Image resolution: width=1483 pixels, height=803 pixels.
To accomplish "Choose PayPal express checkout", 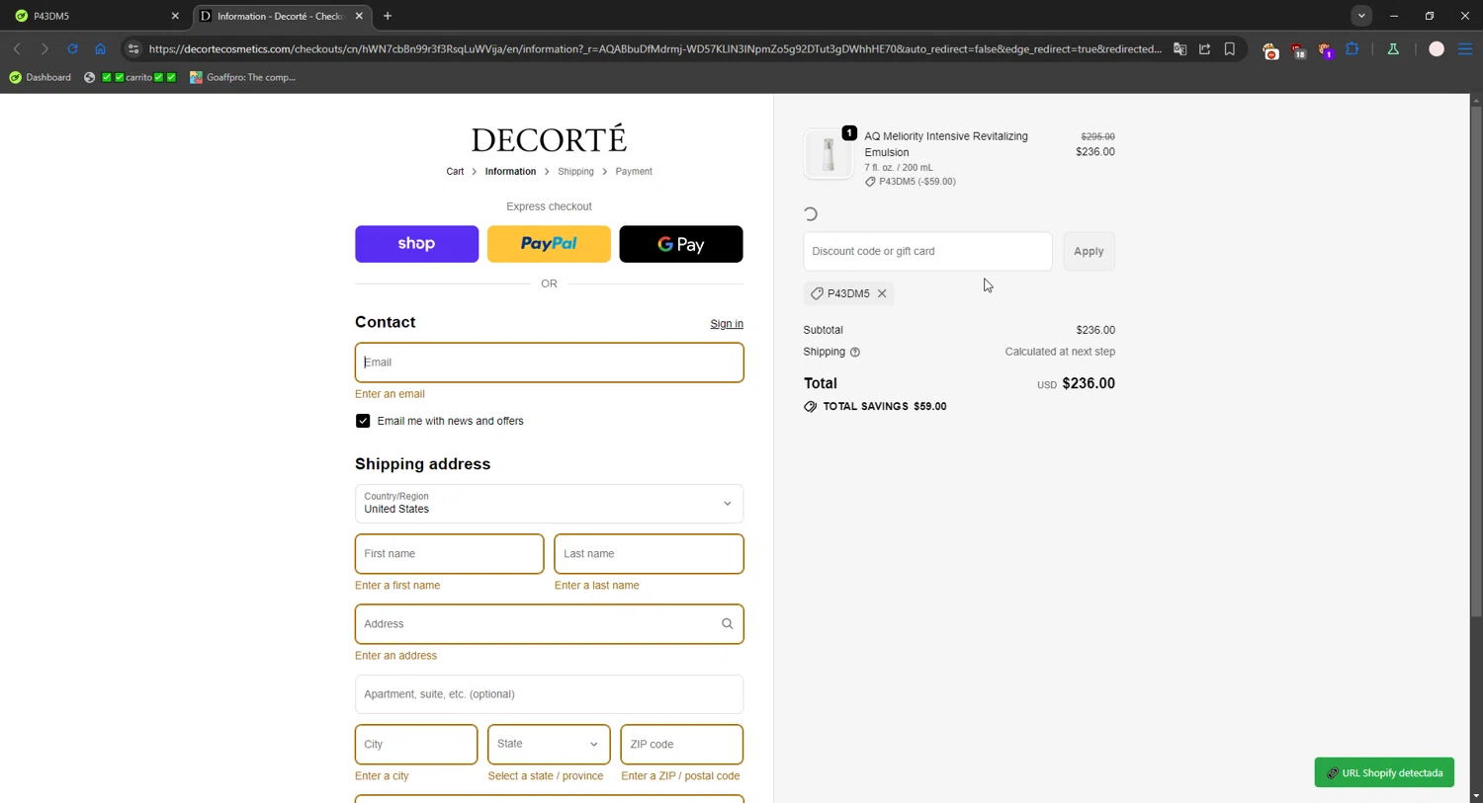I will (549, 244).
